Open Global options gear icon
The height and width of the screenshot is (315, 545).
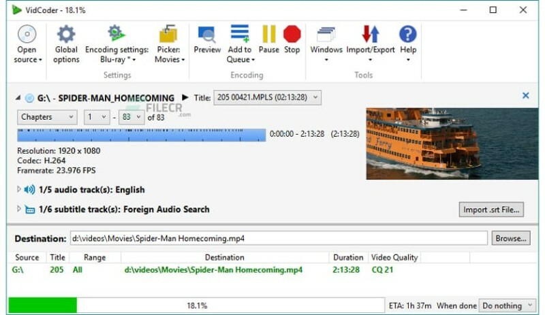tap(66, 35)
